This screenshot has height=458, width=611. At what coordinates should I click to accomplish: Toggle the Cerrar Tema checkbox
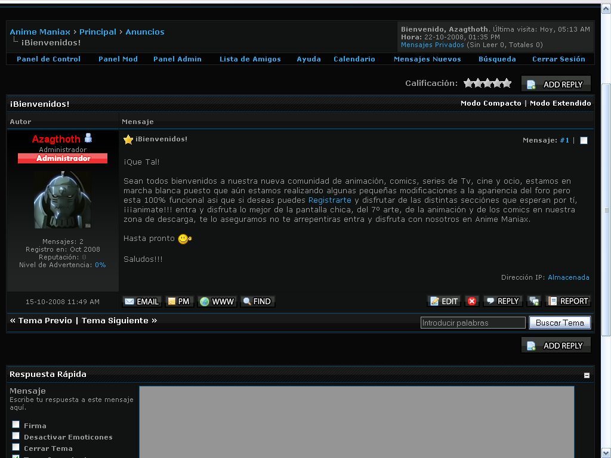coord(16,447)
